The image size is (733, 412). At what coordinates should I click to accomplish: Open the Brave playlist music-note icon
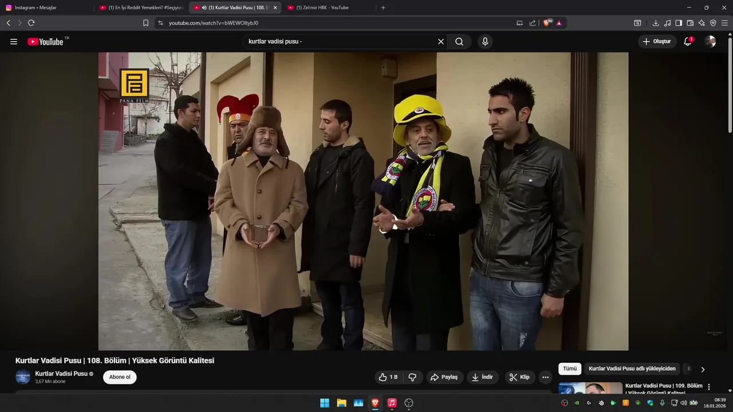pyautogui.click(x=667, y=23)
